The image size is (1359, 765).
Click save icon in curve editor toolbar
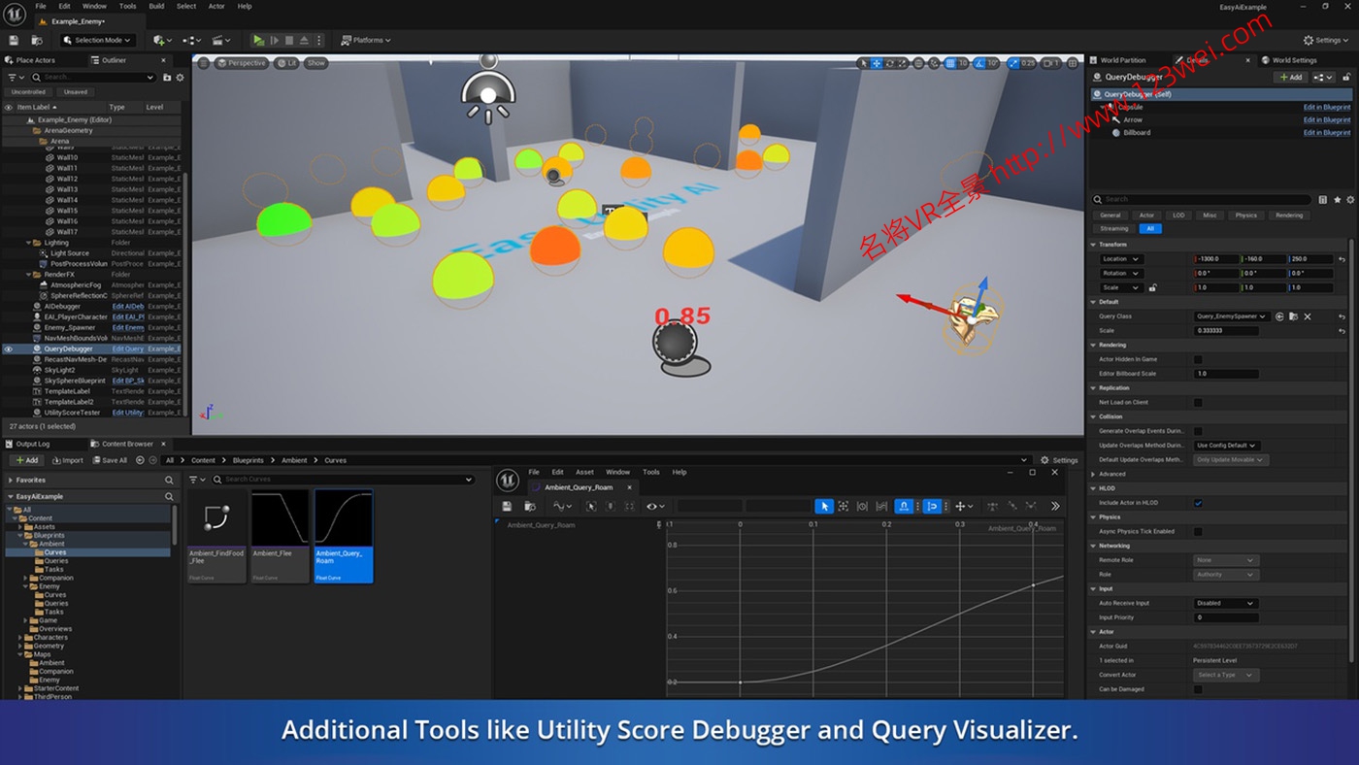point(507,506)
